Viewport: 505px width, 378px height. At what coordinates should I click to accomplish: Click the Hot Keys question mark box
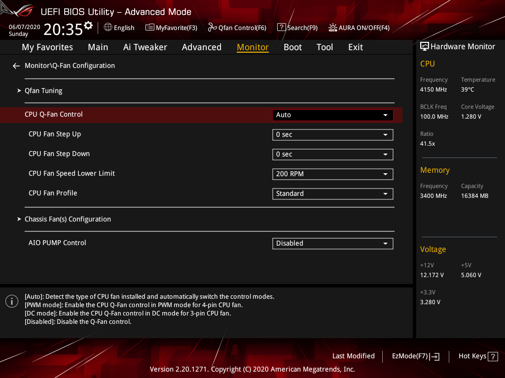point(493,356)
